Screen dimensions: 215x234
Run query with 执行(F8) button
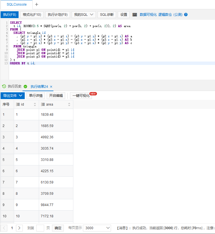point(10,15)
